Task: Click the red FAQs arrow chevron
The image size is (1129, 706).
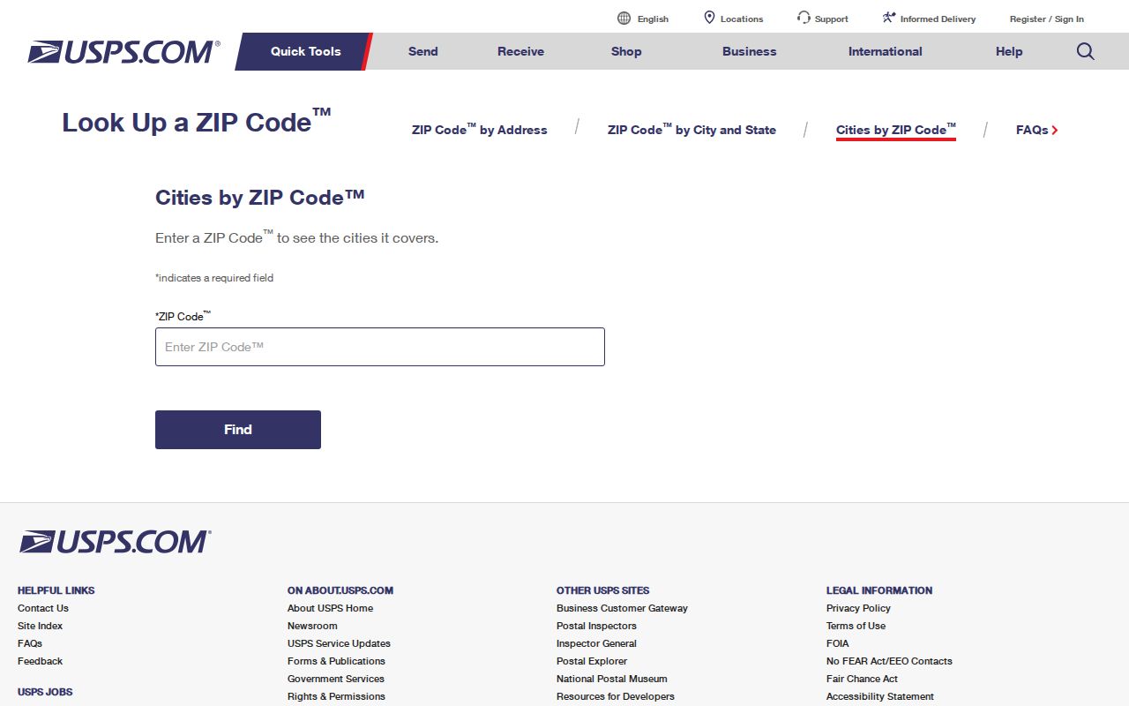Action: tap(1055, 131)
